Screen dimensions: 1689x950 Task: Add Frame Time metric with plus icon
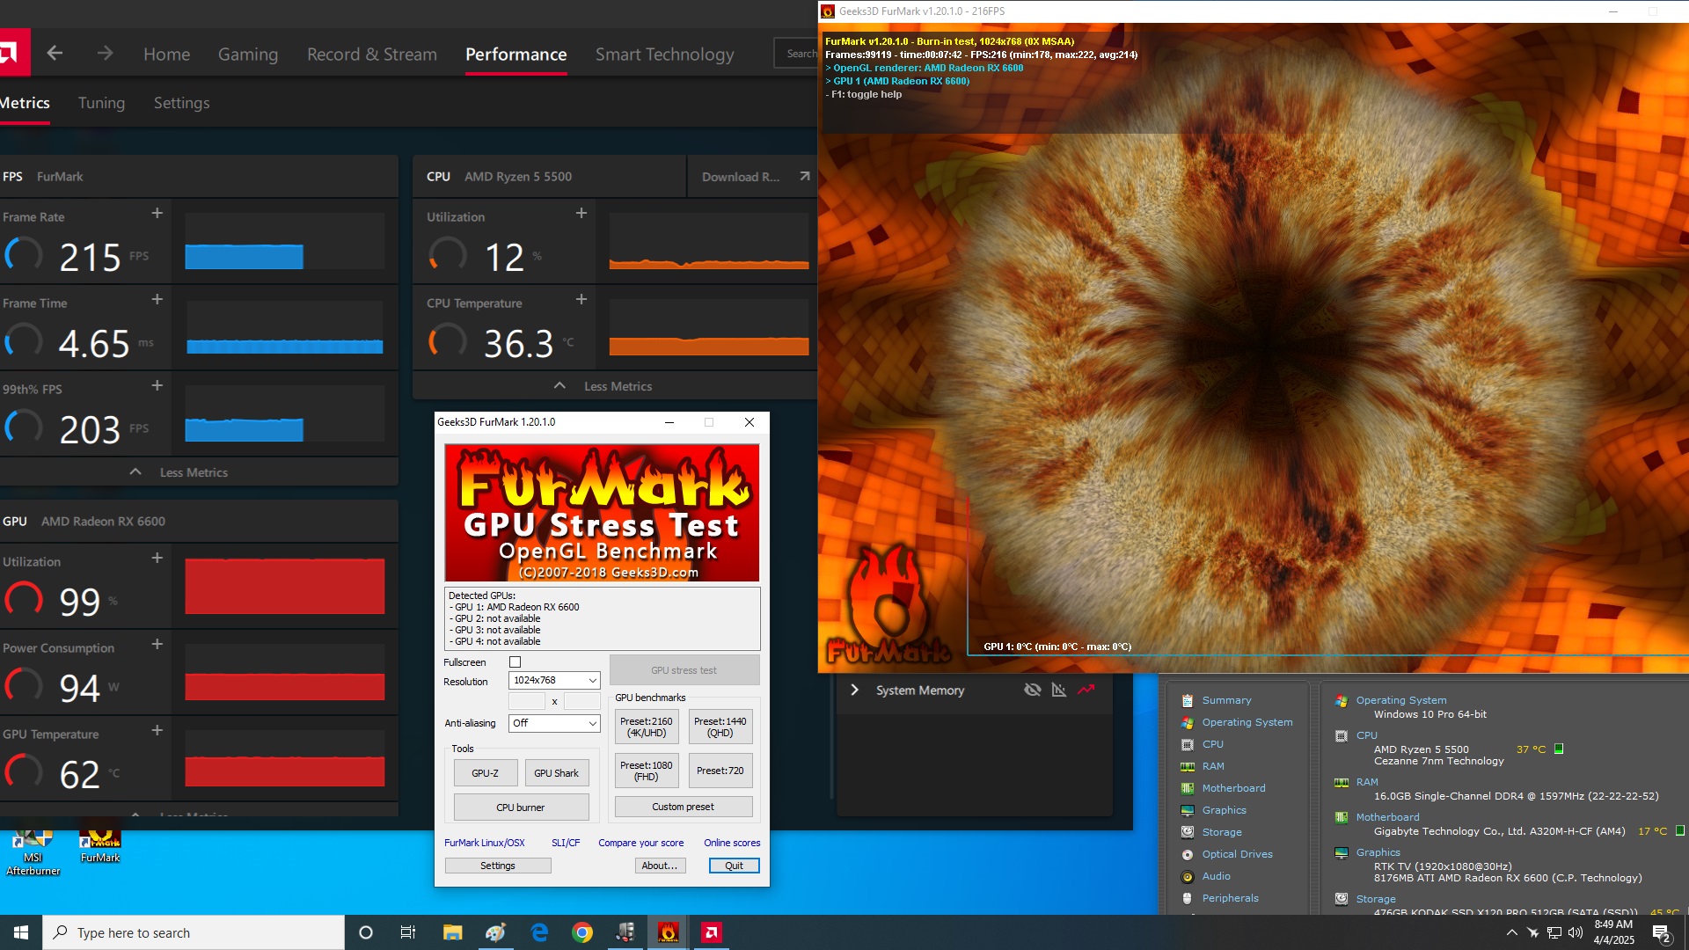click(x=157, y=299)
